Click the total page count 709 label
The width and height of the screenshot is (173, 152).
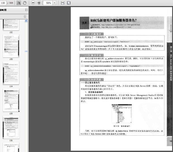coord(11,3)
